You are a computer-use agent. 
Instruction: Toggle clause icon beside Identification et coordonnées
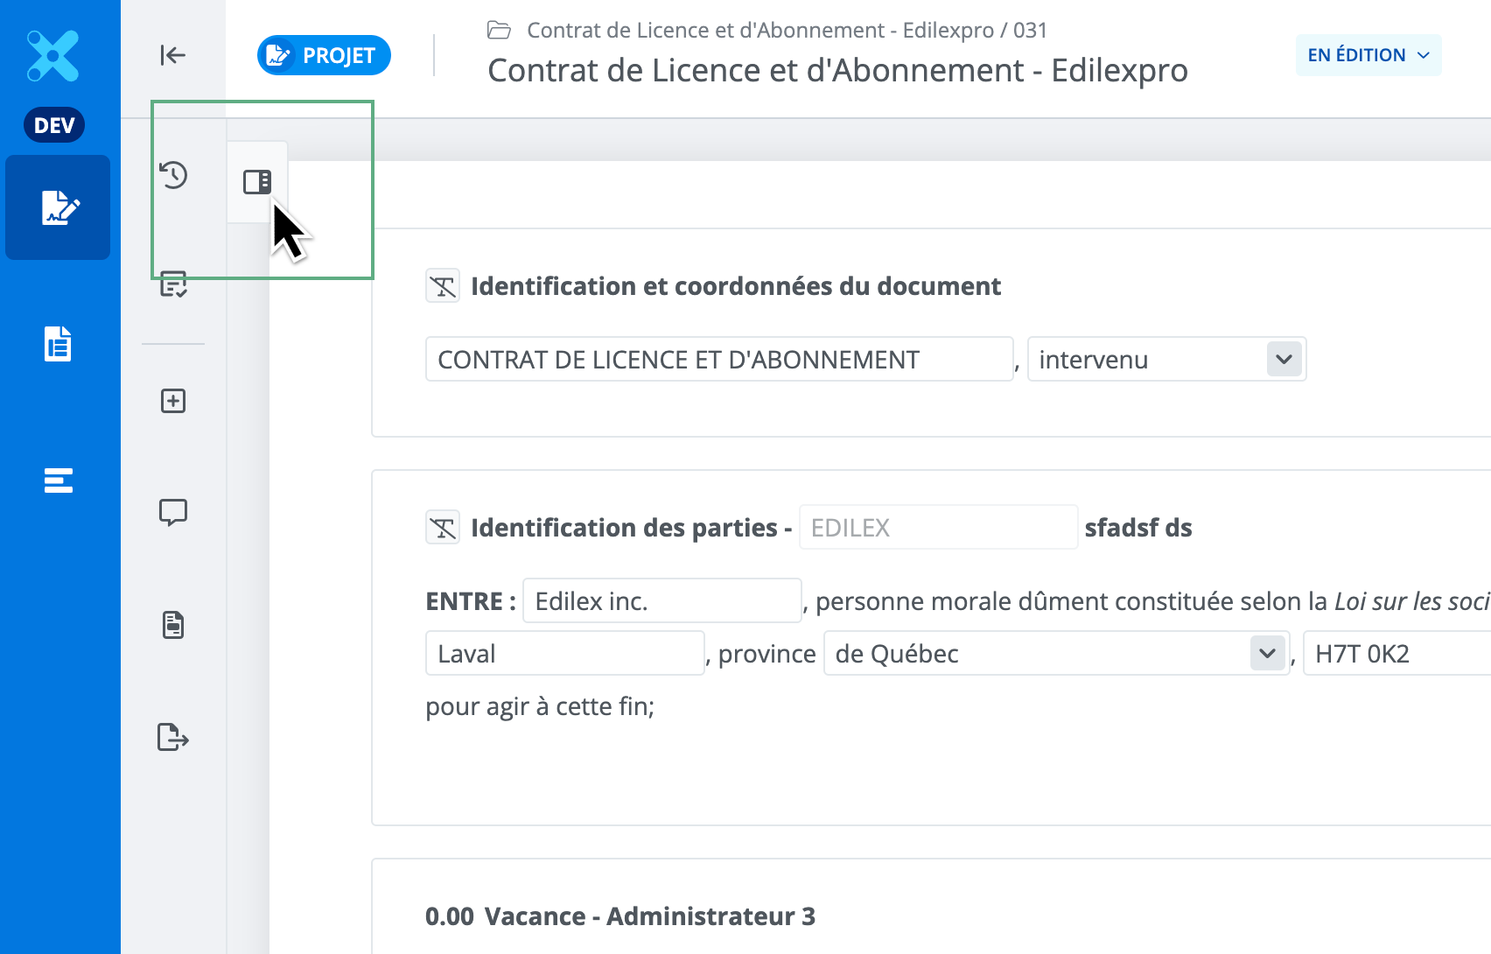coord(443,286)
